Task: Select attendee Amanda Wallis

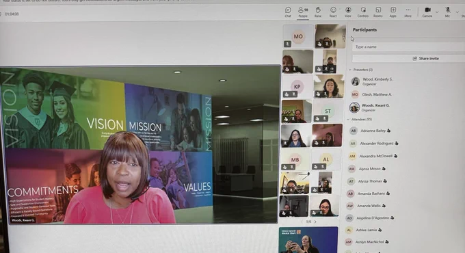Action: pos(369,206)
